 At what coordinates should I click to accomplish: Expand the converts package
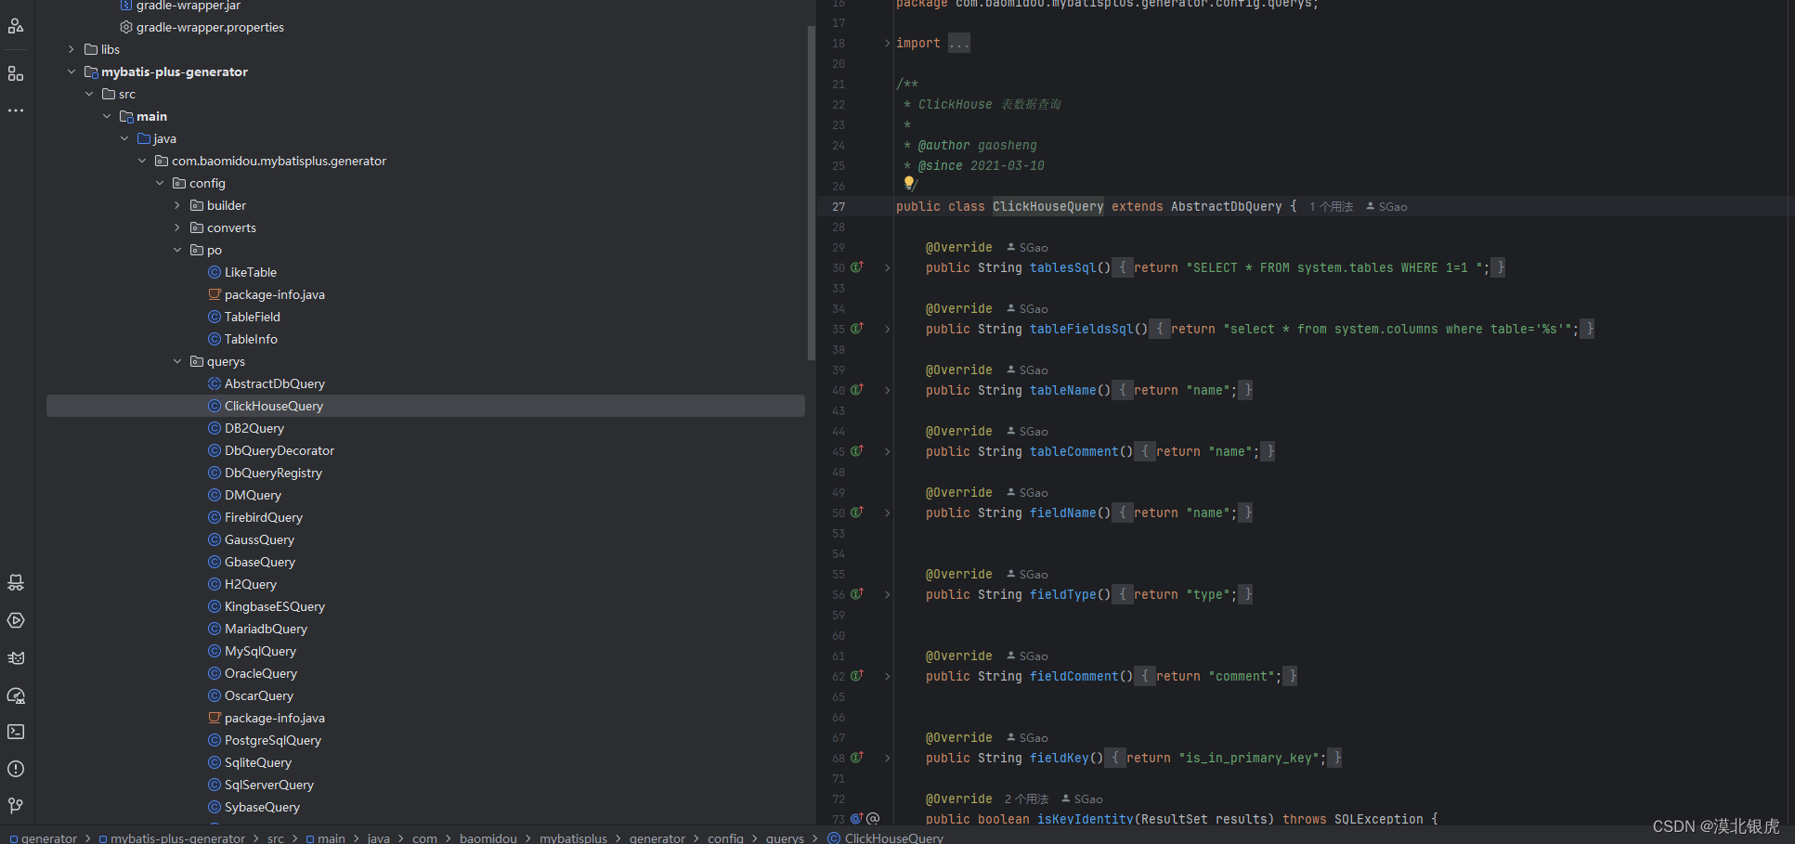pos(177,227)
